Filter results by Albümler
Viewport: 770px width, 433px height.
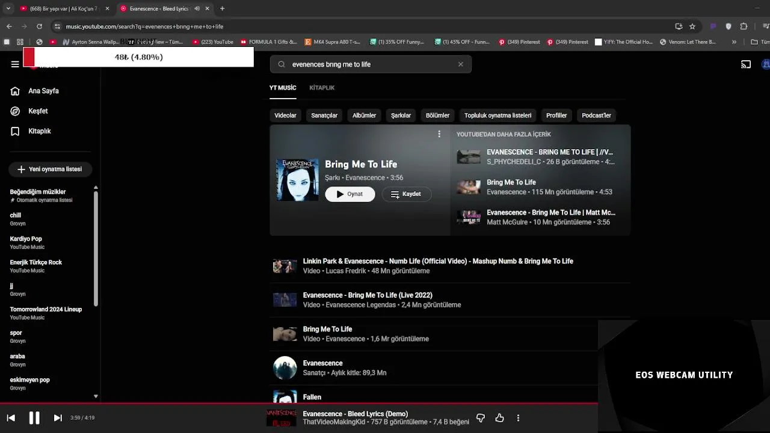click(364, 115)
